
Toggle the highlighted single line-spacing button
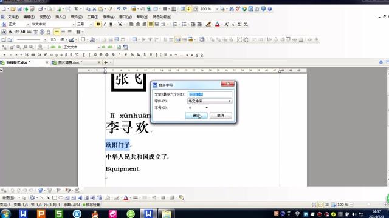click(x=57, y=32)
